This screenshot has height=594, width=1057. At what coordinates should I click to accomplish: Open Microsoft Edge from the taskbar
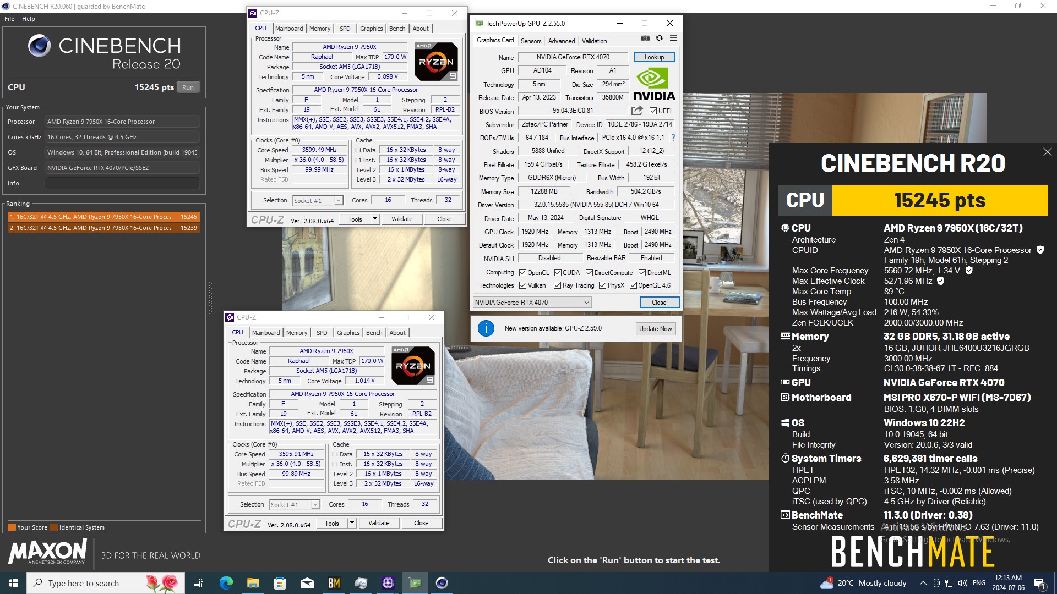(226, 583)
